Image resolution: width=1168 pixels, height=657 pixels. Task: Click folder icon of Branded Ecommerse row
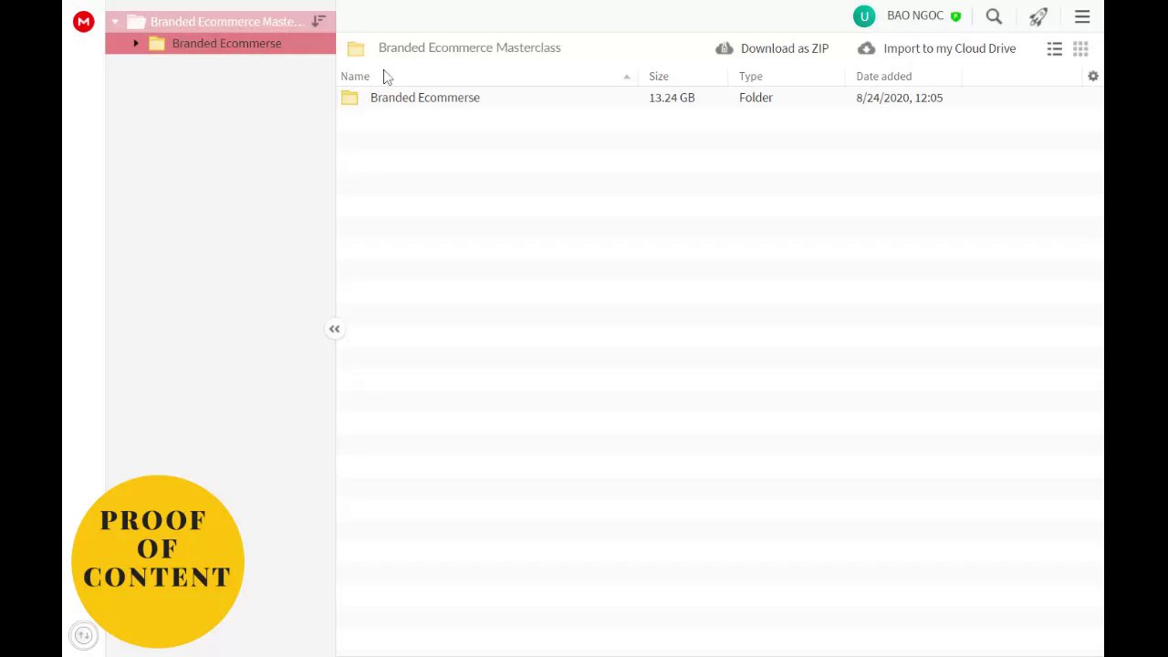click(x=349, y=98)
